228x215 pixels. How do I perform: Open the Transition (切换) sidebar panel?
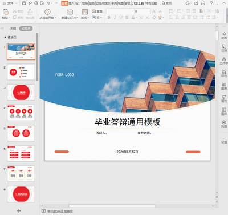pos(224,48)
